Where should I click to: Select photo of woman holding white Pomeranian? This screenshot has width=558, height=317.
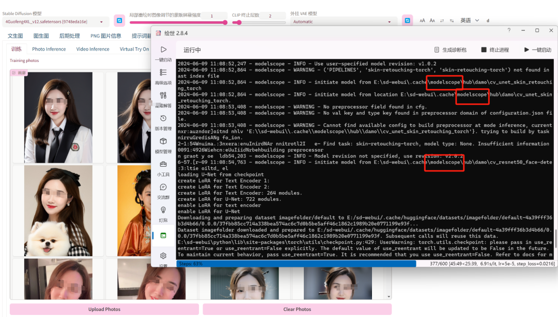click(x=58, y=211)
